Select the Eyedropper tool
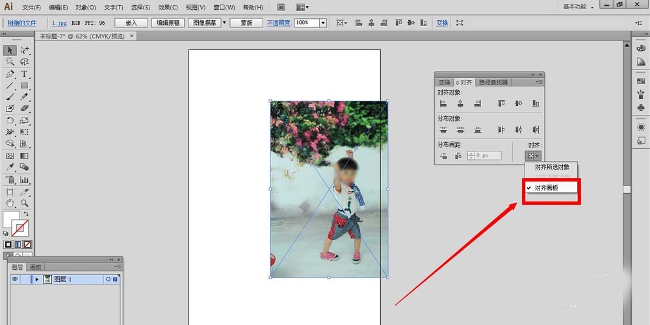The width and height of the screenshot is (650, 325). click(x=10, y=167)
